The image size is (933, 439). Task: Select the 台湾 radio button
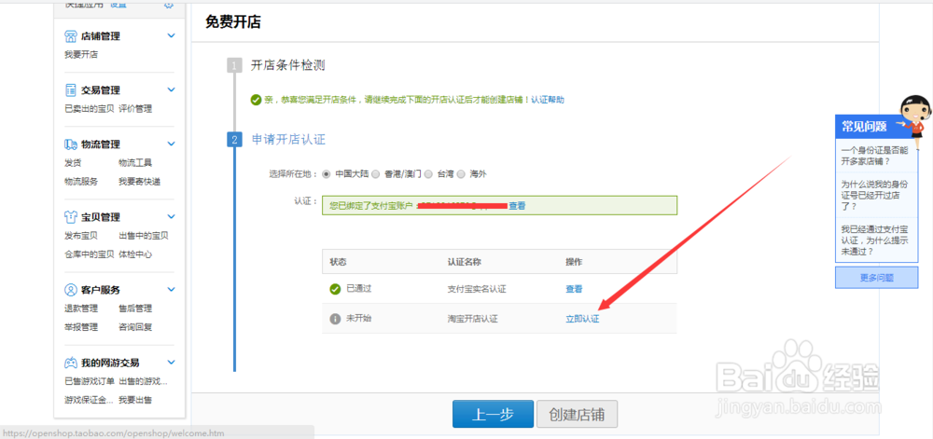coord(428,174)
